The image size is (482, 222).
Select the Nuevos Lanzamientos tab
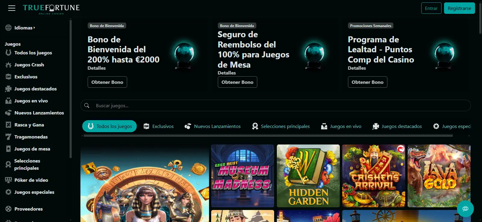coord(213,126)
